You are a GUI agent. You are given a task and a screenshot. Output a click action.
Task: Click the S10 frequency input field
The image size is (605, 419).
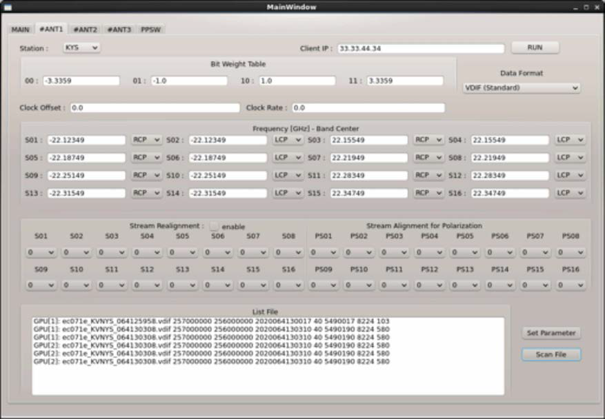(x=228, y=175)
